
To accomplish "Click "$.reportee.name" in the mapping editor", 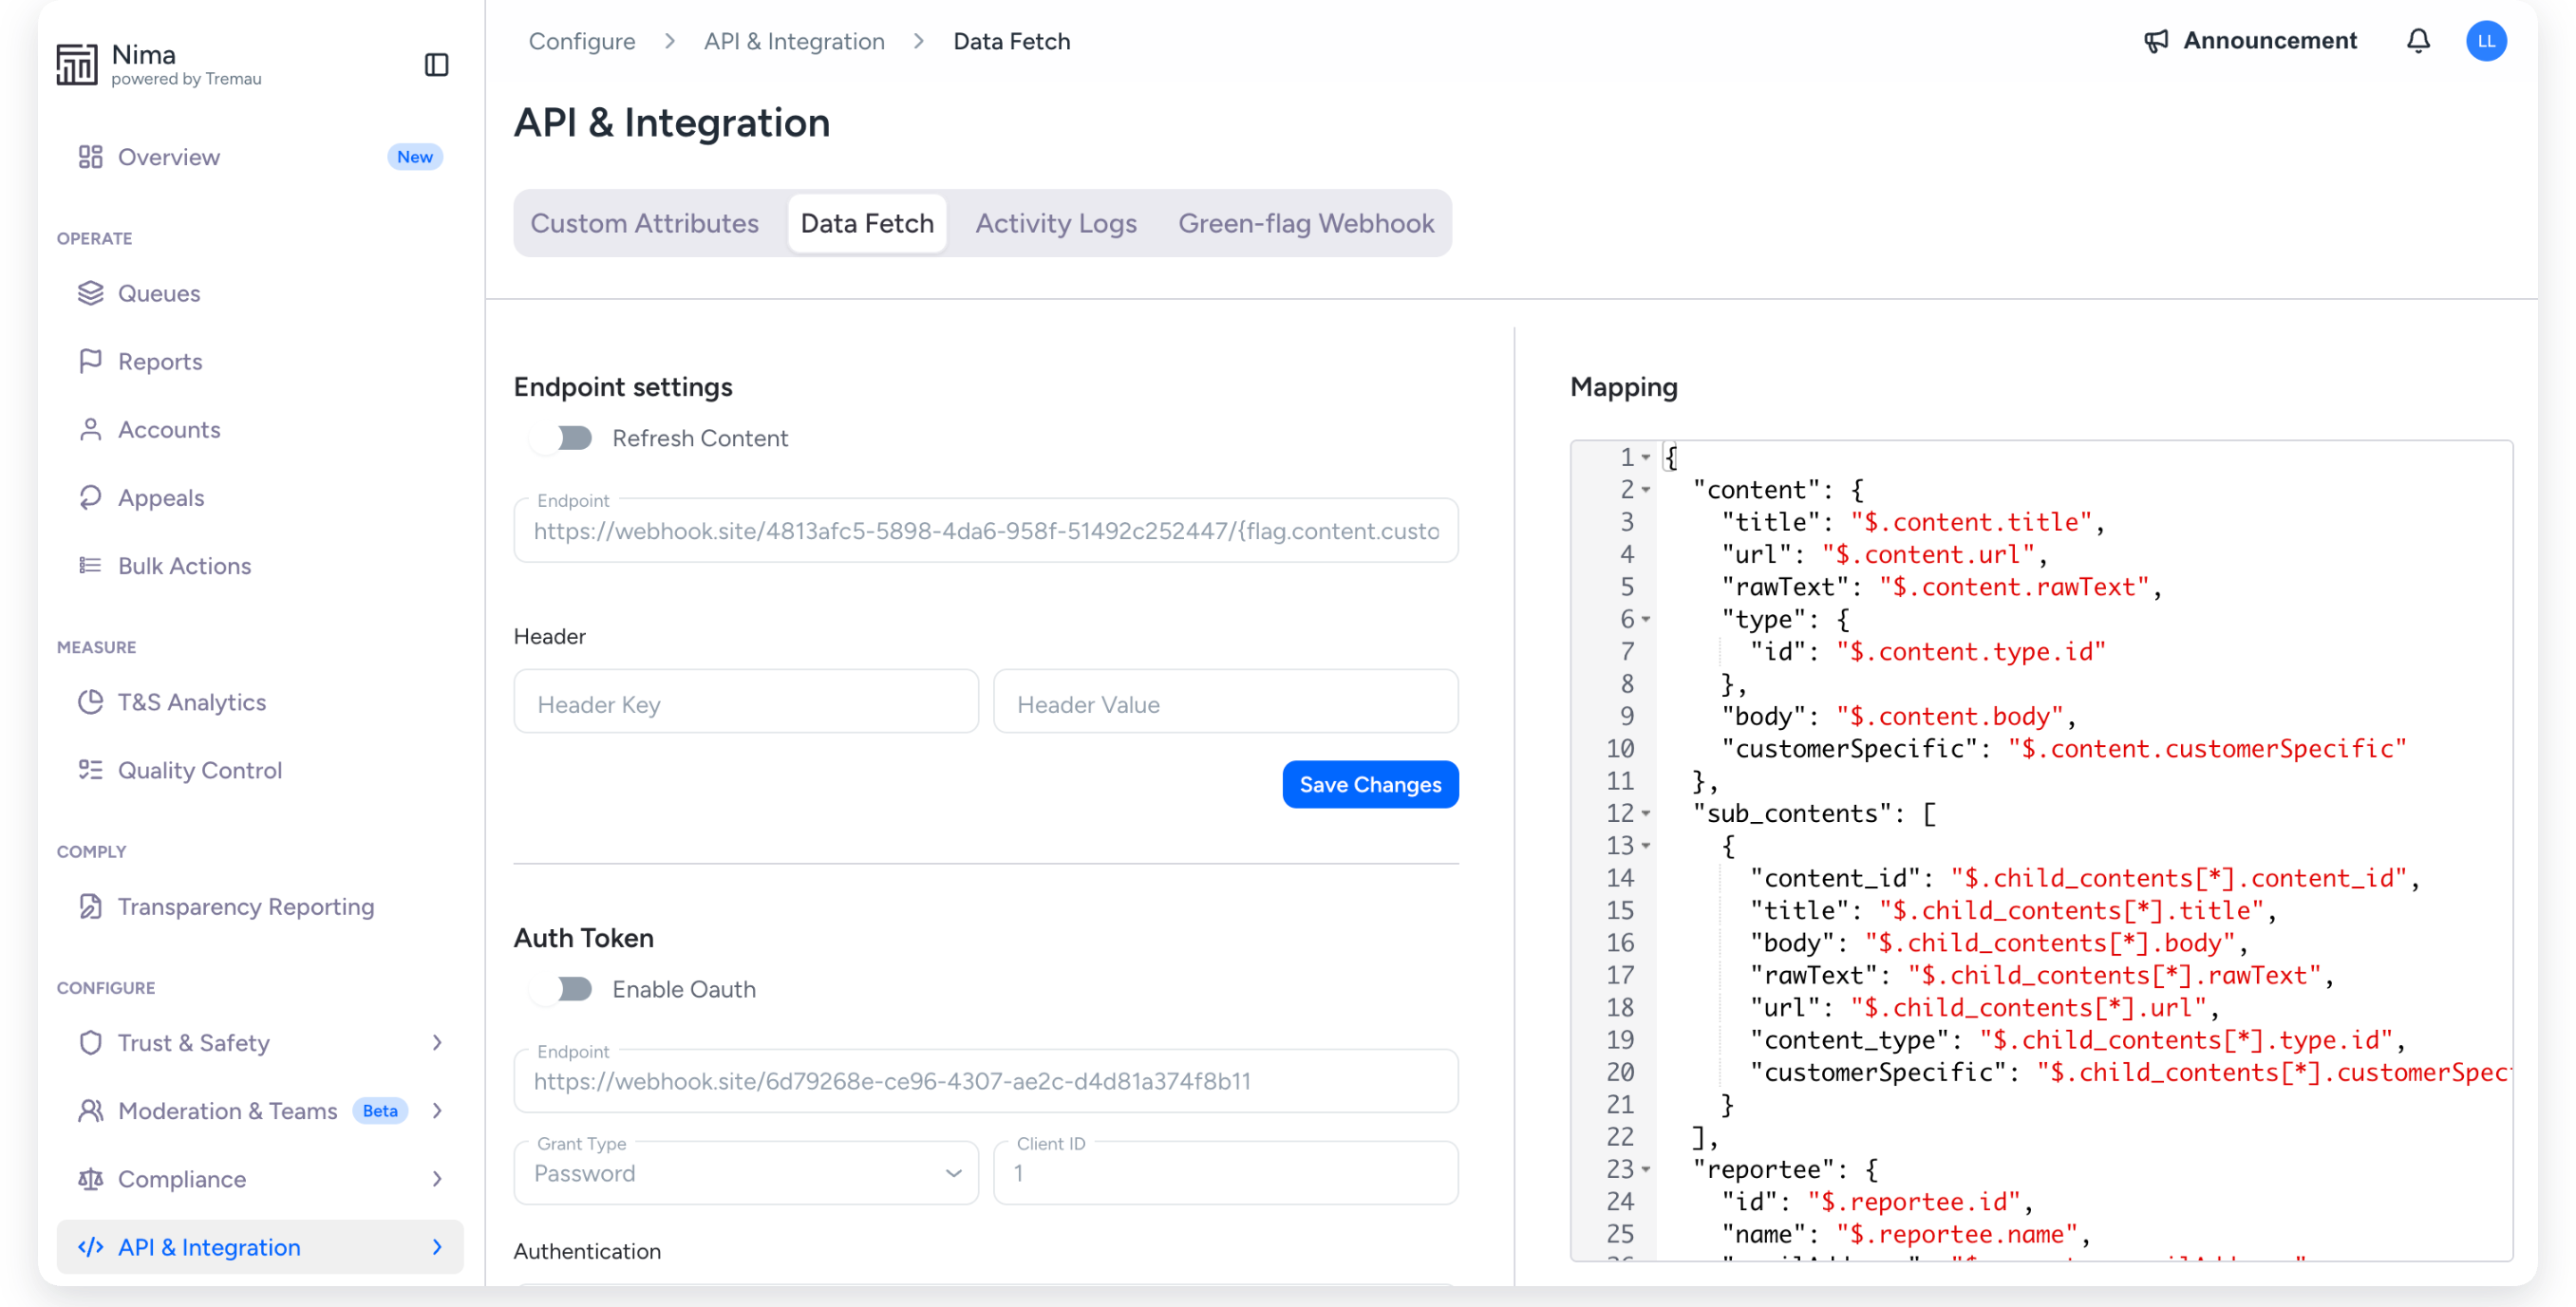I will (1956, 1234).
